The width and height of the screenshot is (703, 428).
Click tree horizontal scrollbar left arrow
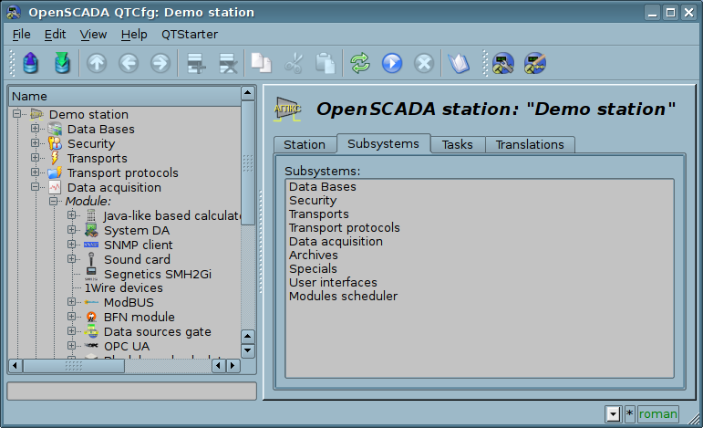pos(16,366)
